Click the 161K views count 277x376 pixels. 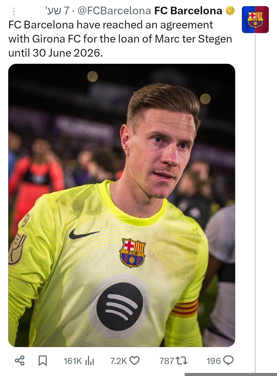tap(73, 361)
